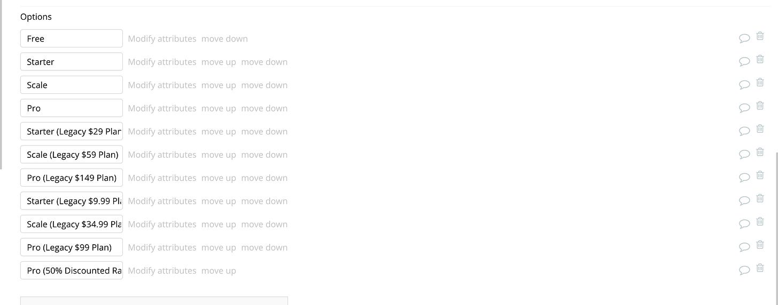Delete the Free option via trash icon
The image size is (778, 305).
(760, 36)
